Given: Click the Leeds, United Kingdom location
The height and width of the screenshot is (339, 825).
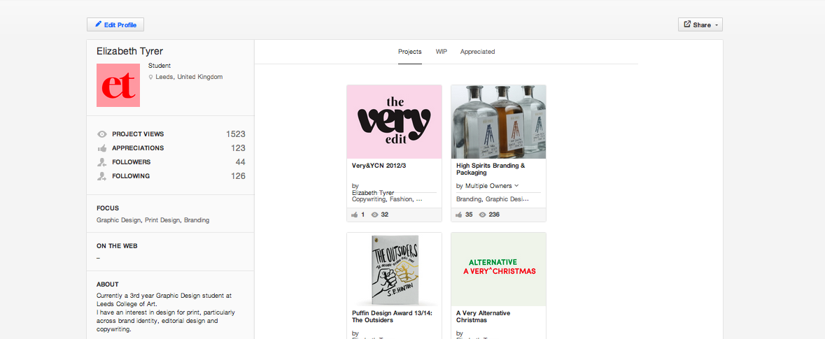Looking at the screenshot, I should (x=189, y=77).
